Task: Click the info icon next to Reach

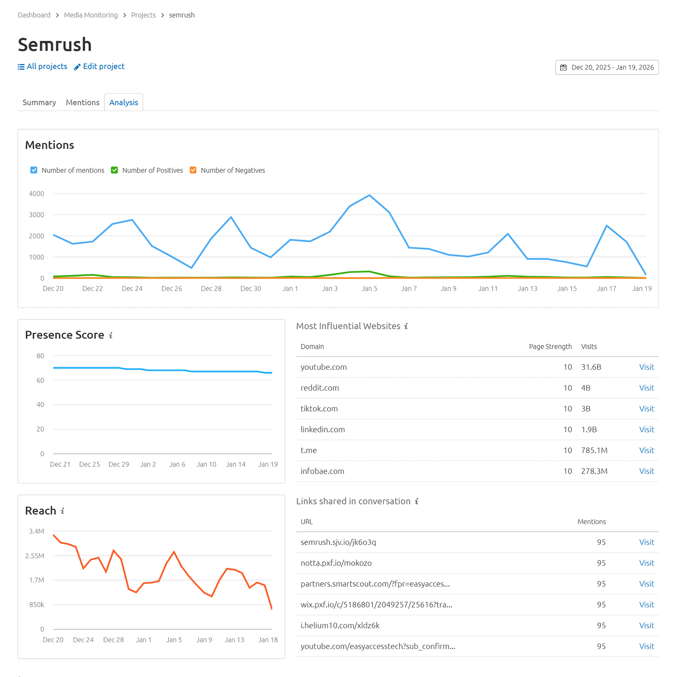Action: tap(63, 511)
